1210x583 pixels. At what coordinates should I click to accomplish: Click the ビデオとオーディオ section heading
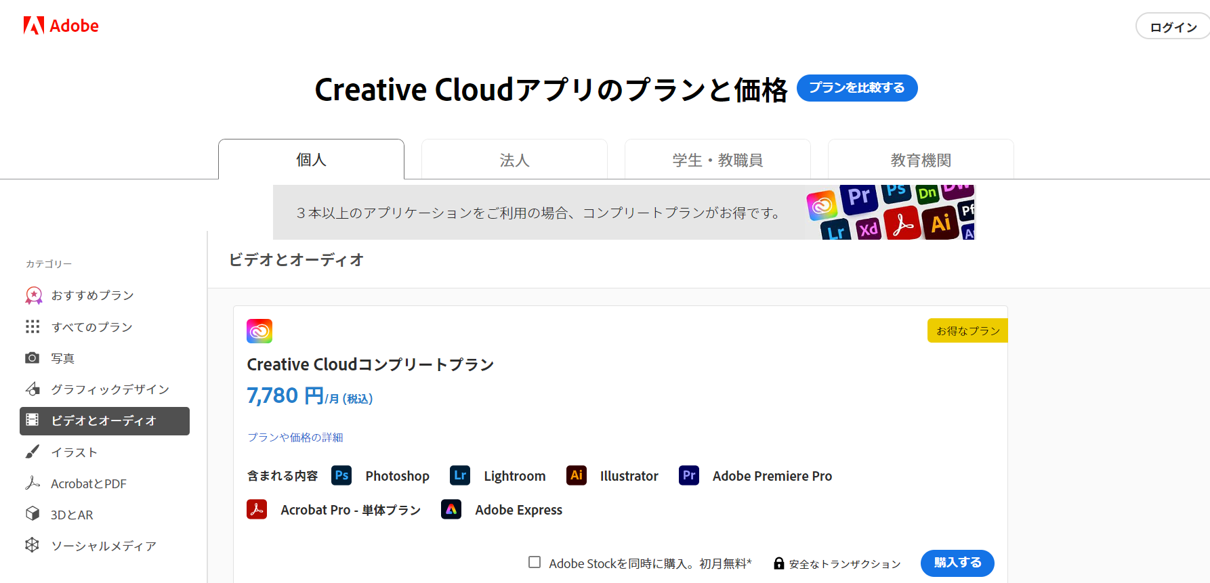[296, 260]
